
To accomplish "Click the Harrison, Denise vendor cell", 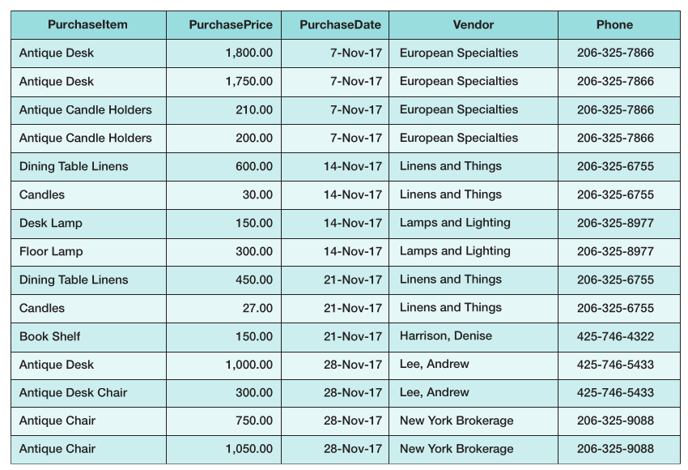I will tap(446, 336).
